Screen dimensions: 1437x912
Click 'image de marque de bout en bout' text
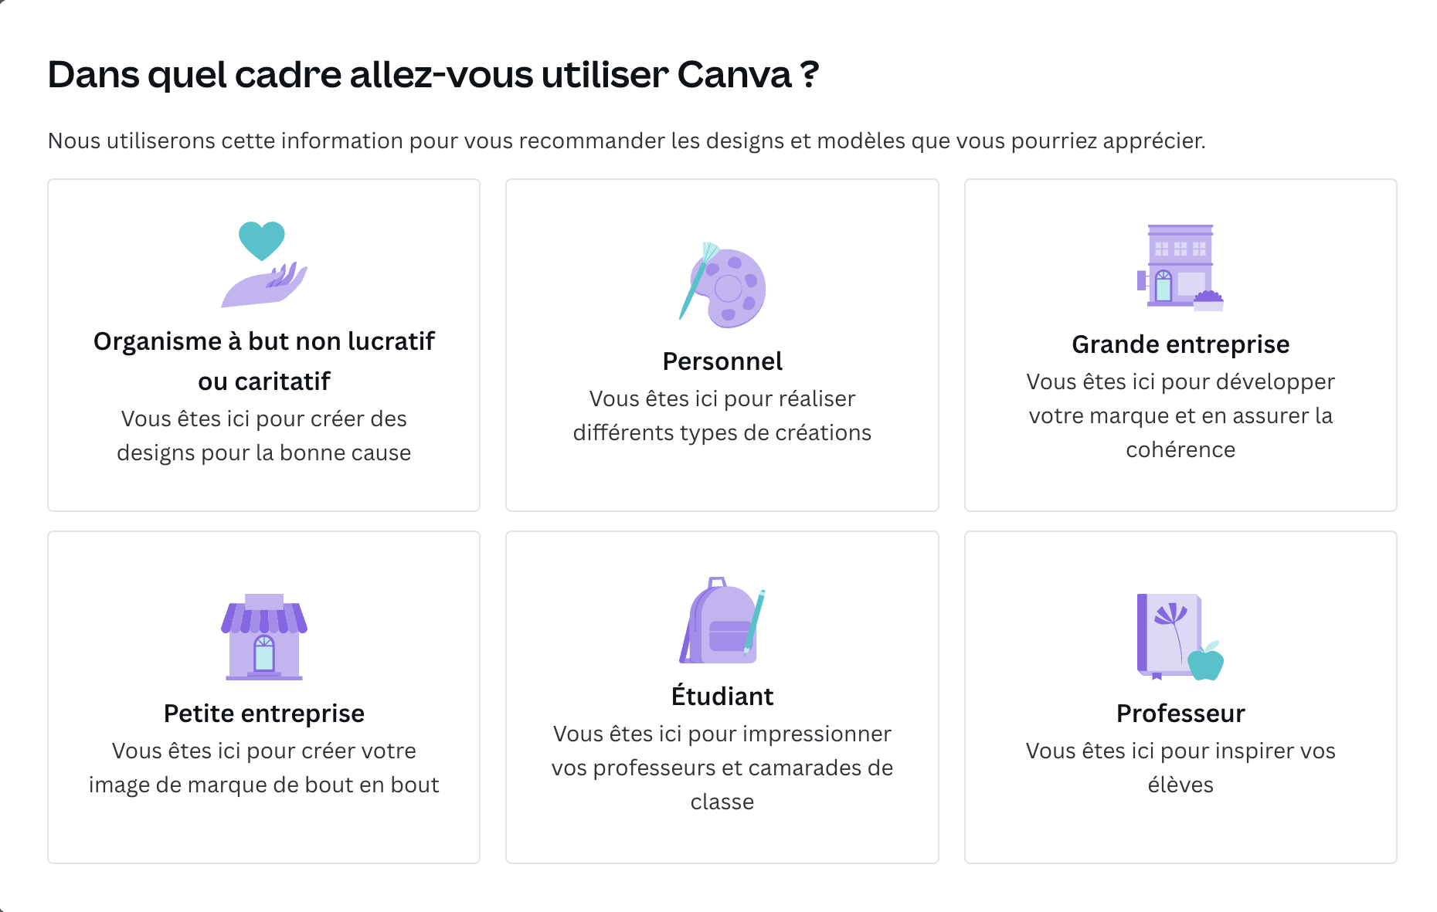[x=264, y=785]
